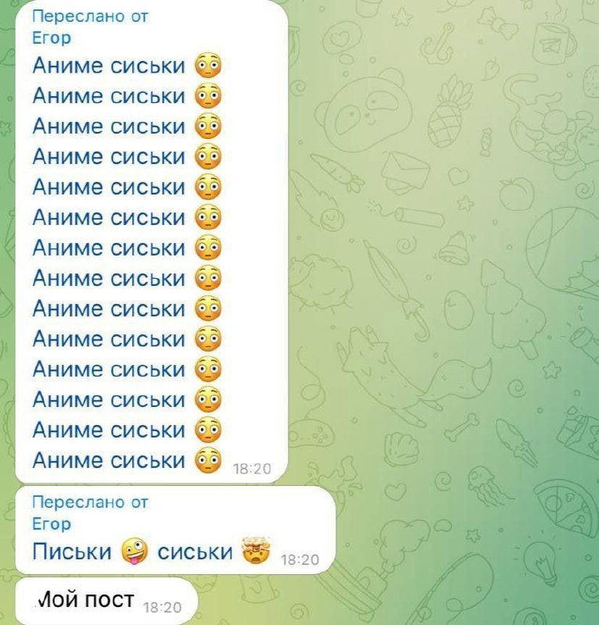
Task: Open sender Егор in the first forwarded message
Action: point(52,37)
